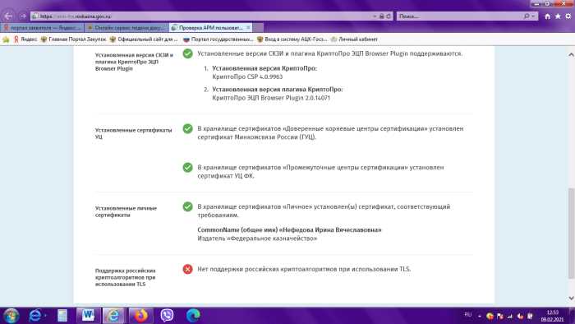Click green check icon for Минкомсвязи certificate
Screen dimensions: 575x324
188,129
